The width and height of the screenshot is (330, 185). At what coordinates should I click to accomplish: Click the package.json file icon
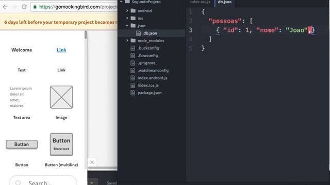pos(133,92)
